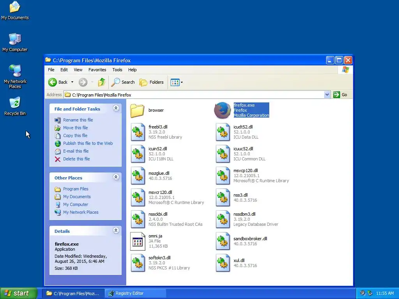
Task: Open the File menu
Action: click(51, 70)
